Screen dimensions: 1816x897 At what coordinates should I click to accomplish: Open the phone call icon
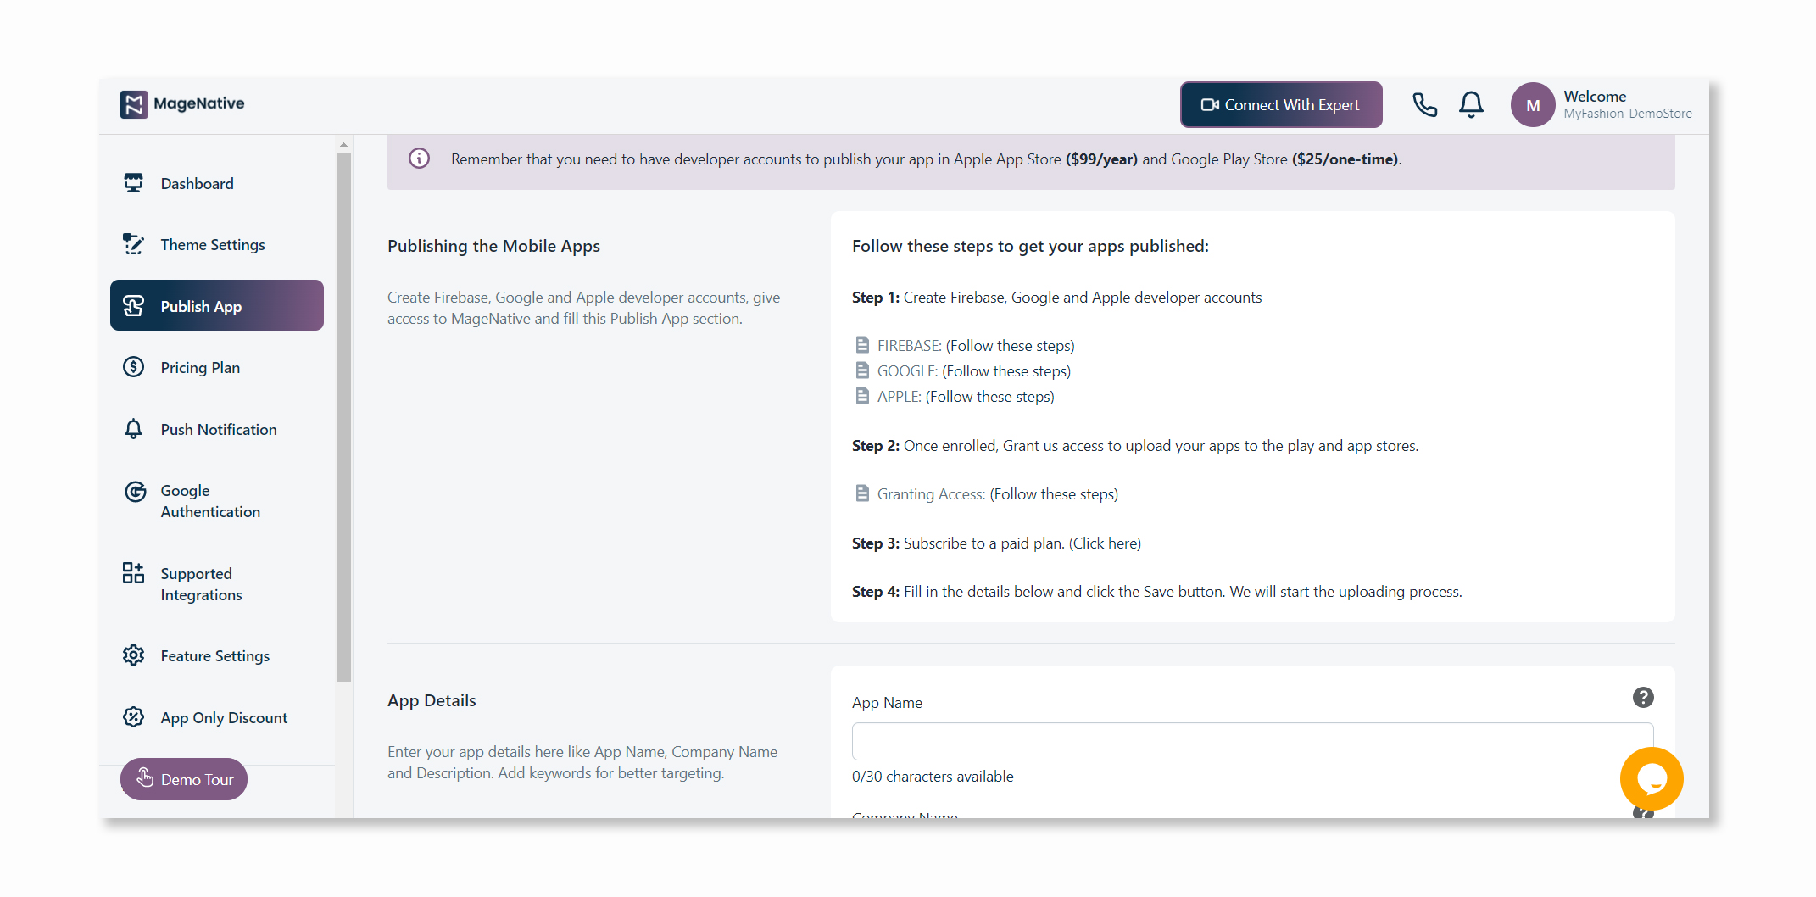click(1424, 104)
